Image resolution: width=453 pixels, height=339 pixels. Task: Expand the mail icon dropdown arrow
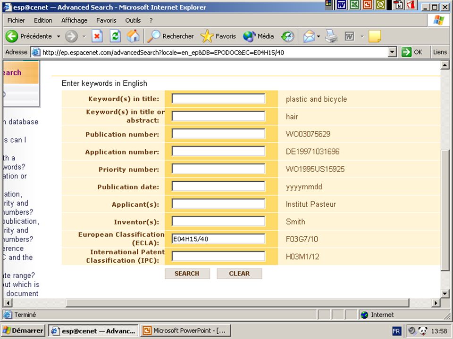(x=319, y=36)
